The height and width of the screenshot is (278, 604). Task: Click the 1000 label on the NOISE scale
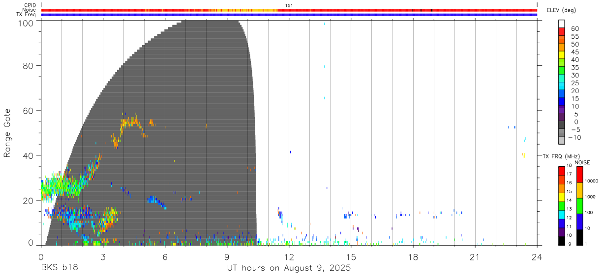click(x=590, y=197)
